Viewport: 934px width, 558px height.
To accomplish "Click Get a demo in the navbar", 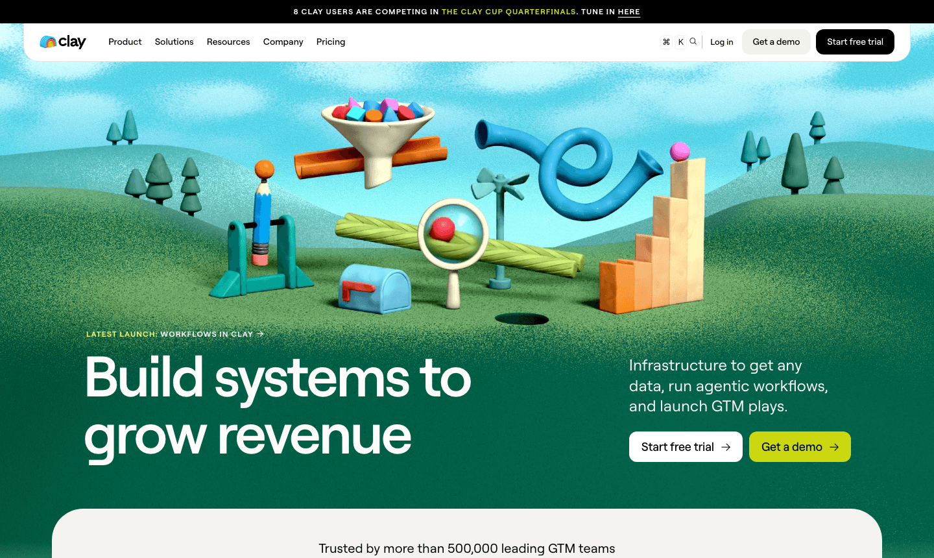I will tap(776, 42).
